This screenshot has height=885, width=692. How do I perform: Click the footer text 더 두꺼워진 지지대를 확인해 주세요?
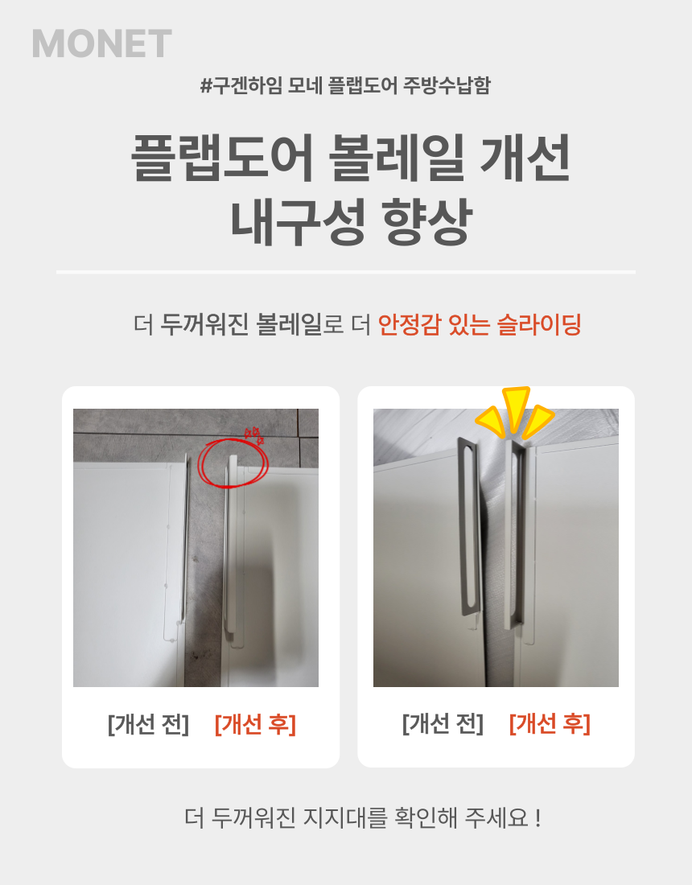[x=362, y=817]
